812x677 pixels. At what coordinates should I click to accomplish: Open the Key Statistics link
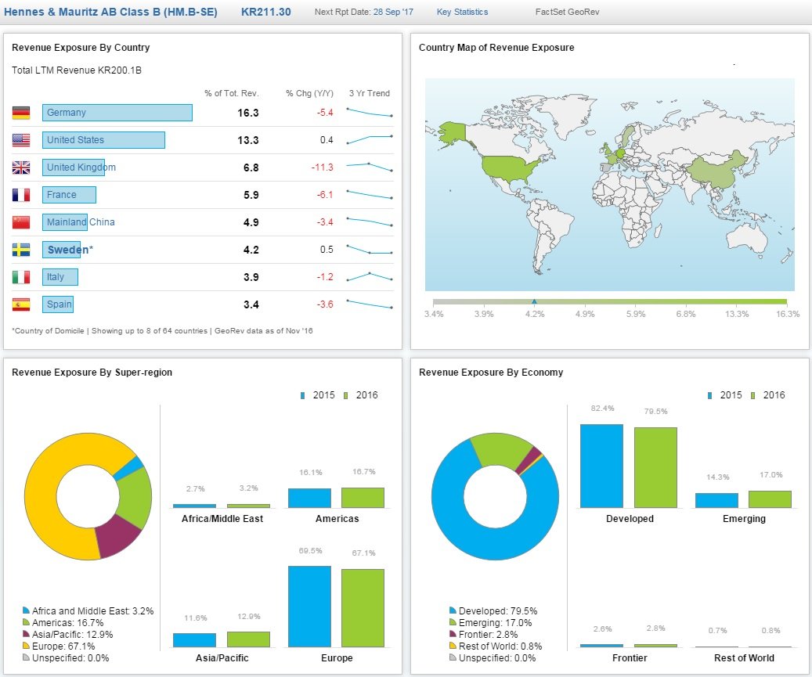click(462, 12)
